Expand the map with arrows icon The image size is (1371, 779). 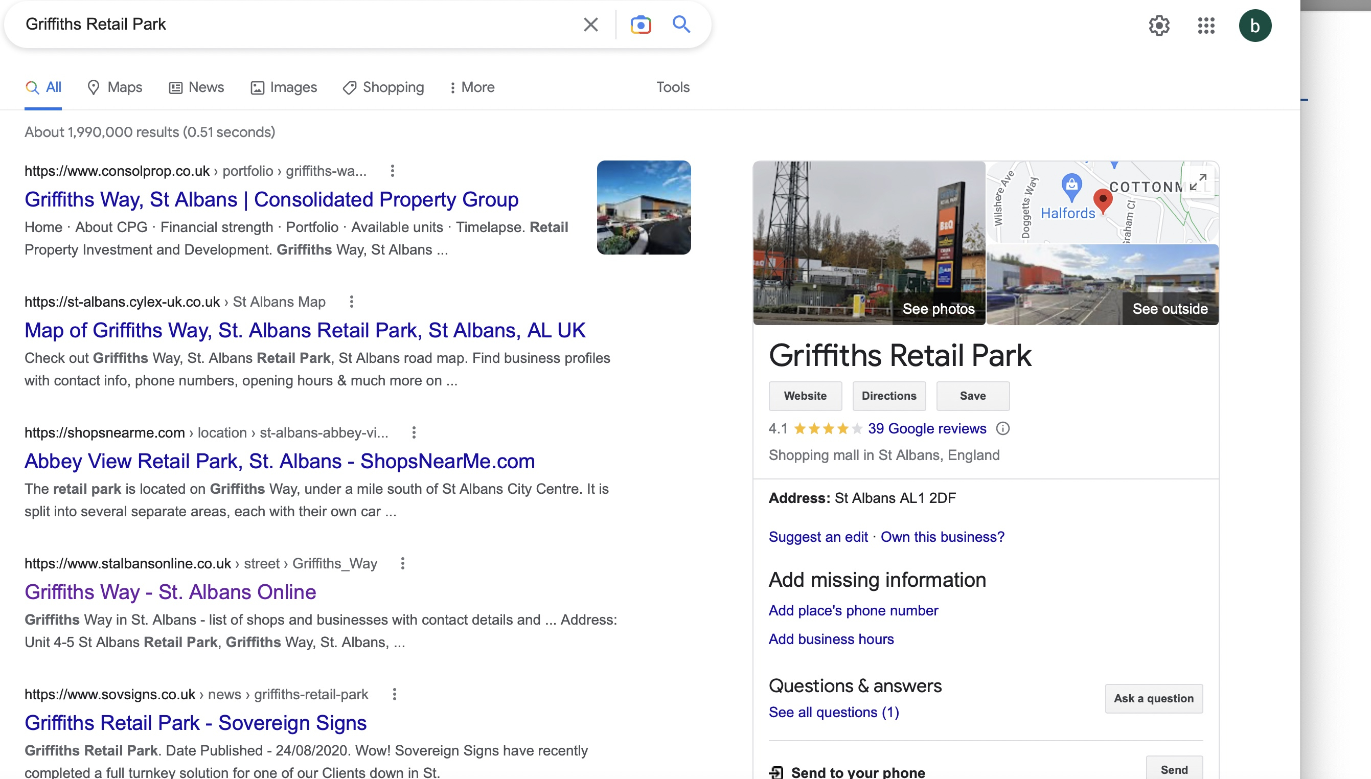pos(1198,182)
